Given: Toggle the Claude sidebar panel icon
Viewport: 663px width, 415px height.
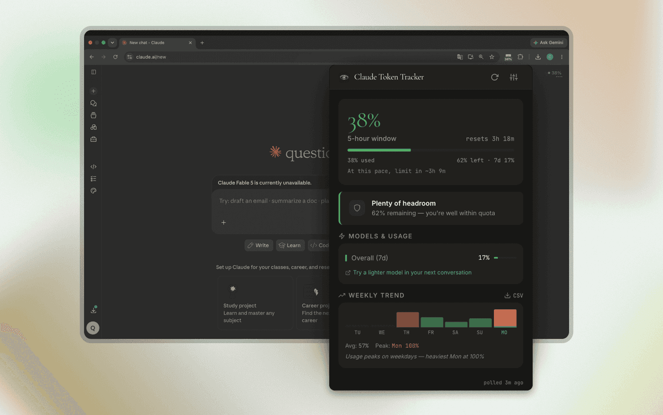Looking at the screenshot, I should [93, 72].
